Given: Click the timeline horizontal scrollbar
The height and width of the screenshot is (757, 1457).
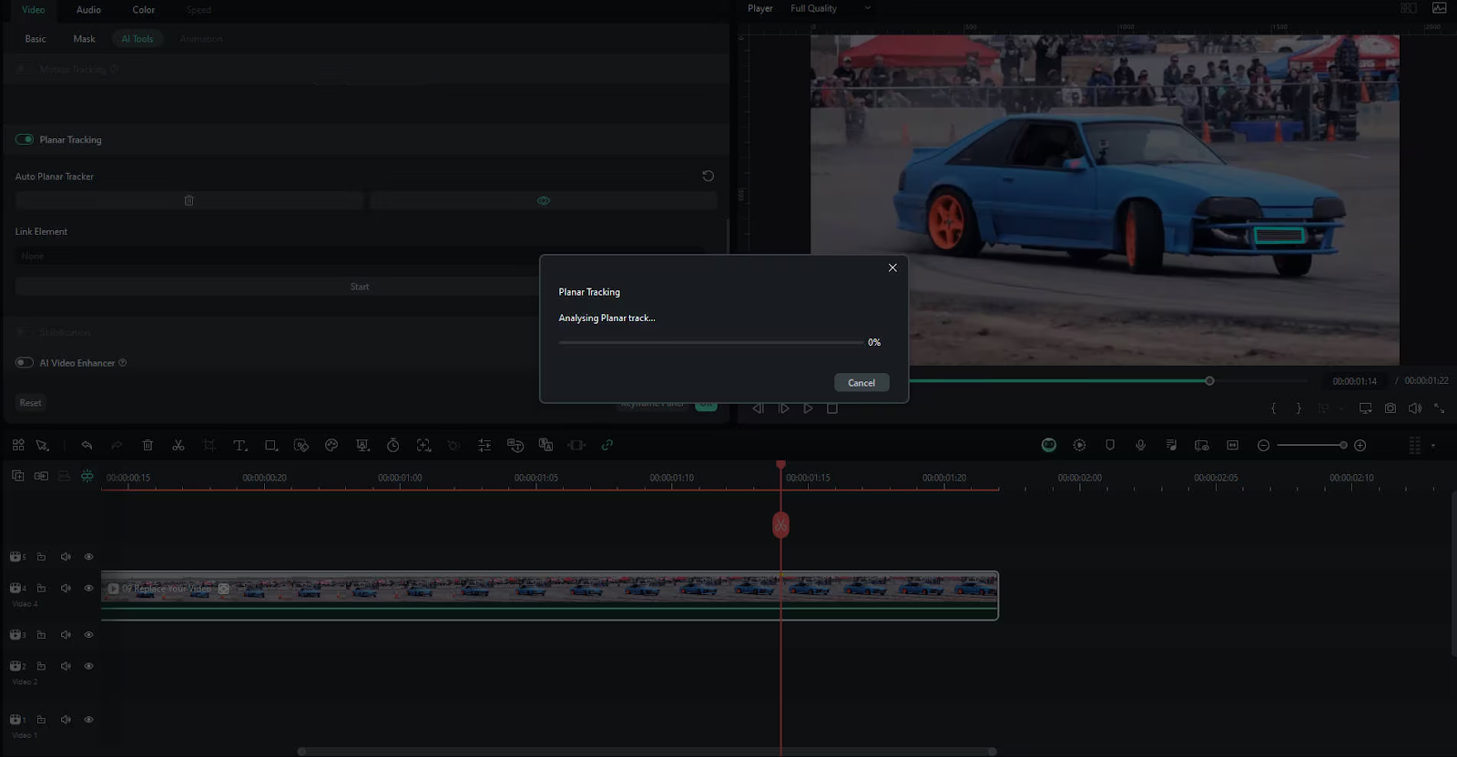Looking at the screenshot, I should coord(647,752).
